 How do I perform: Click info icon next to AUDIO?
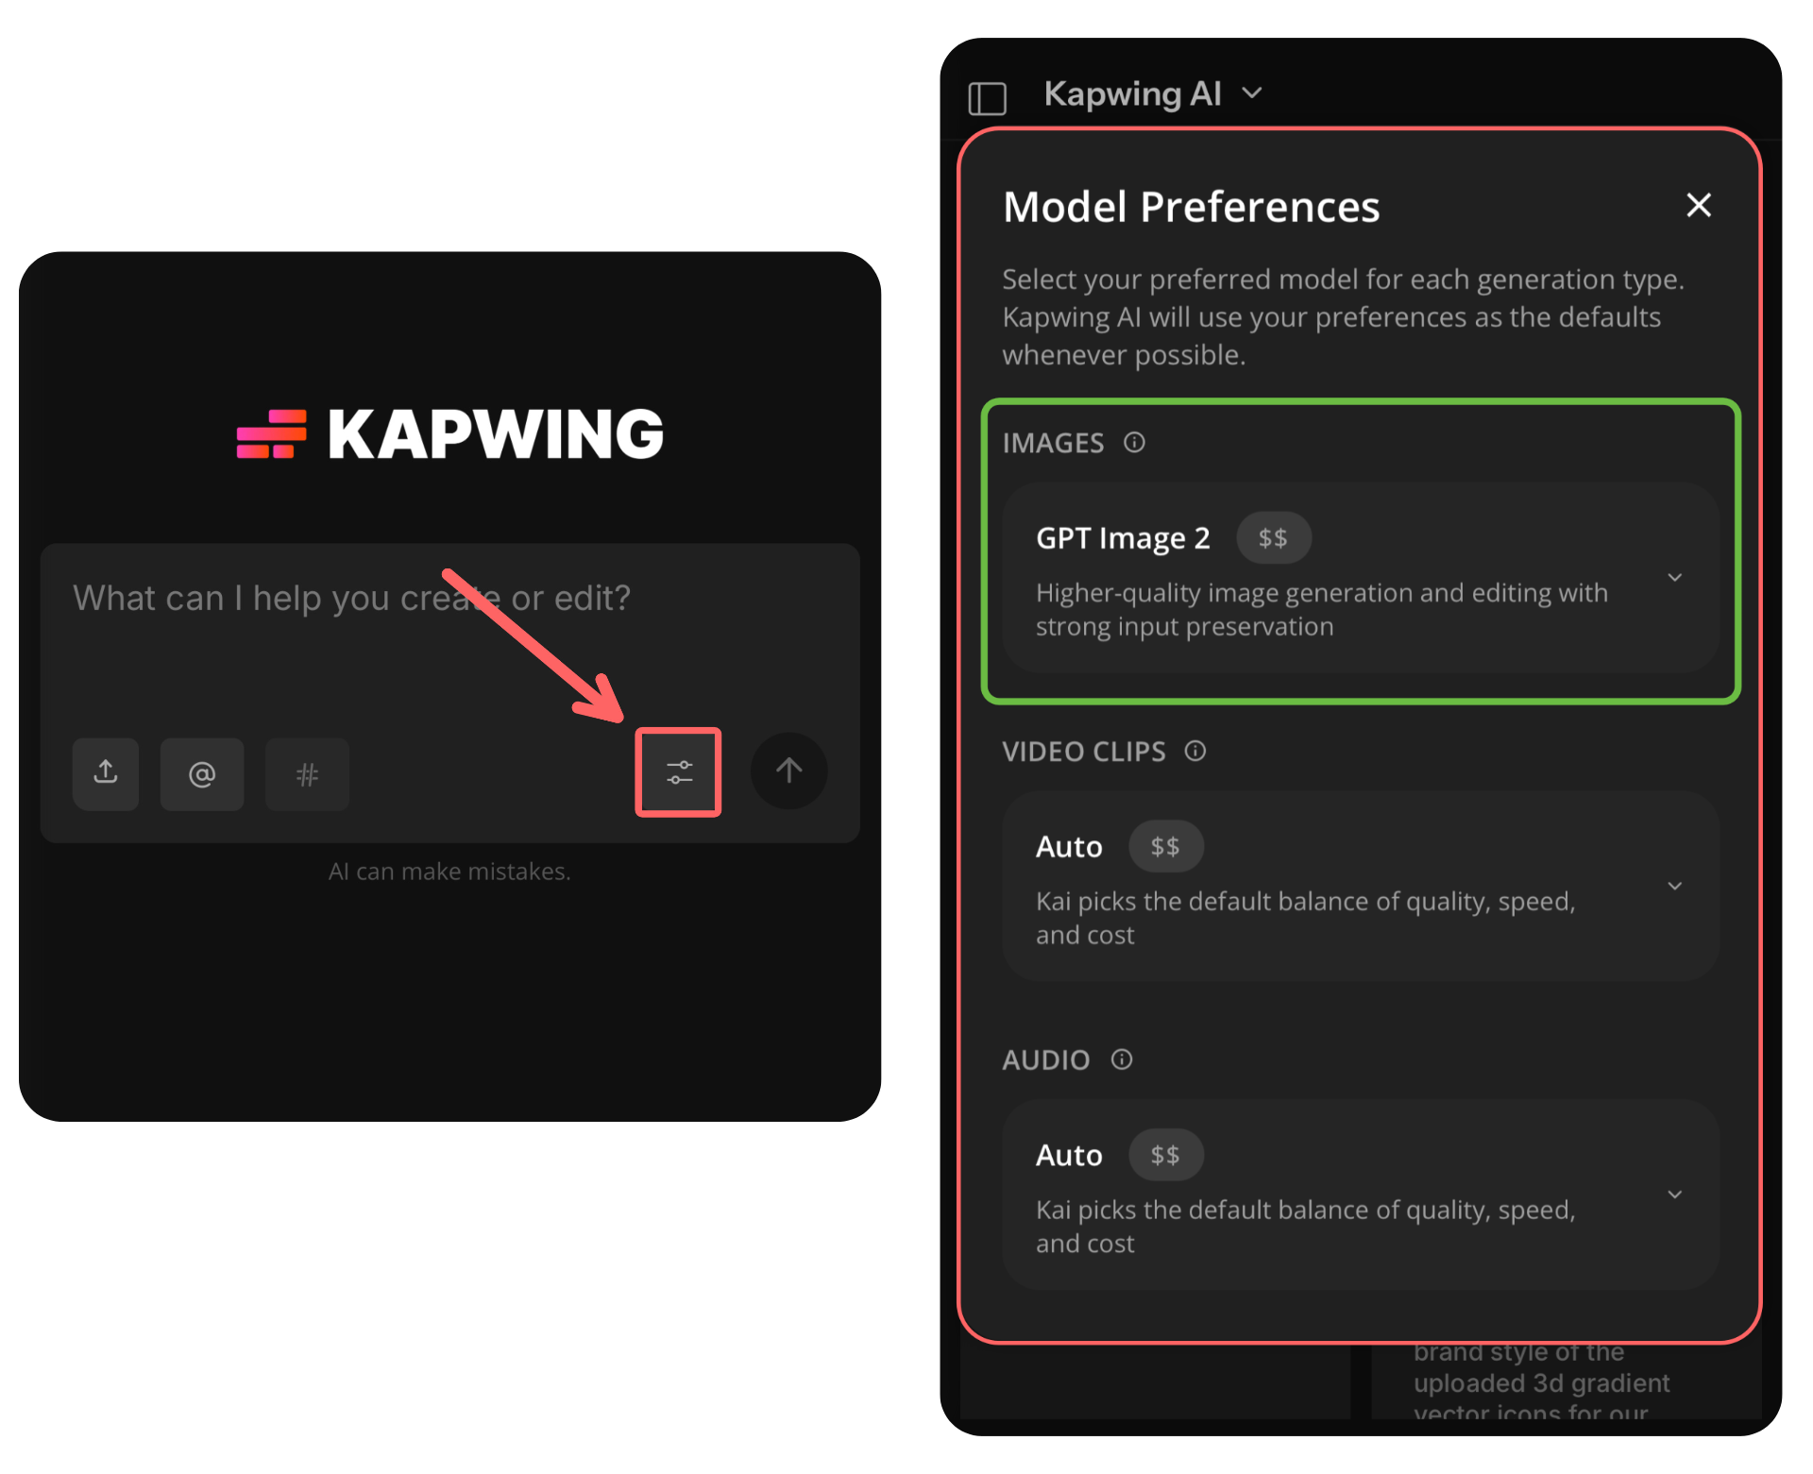(1121, 1059)
